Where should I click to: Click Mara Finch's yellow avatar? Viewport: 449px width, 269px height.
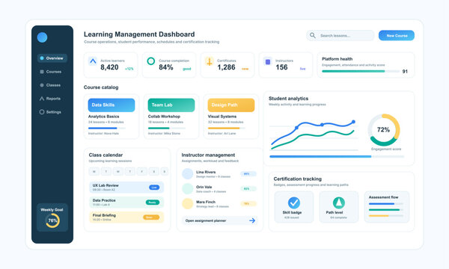click(x=188, y=203)
